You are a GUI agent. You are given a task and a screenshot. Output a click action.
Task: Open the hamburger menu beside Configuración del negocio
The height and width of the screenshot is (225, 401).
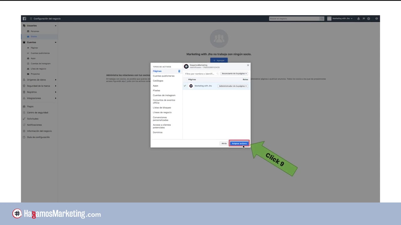[31, 19]
